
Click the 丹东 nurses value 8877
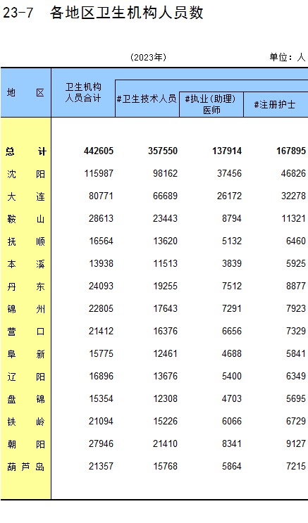click(x=295, y=286)
